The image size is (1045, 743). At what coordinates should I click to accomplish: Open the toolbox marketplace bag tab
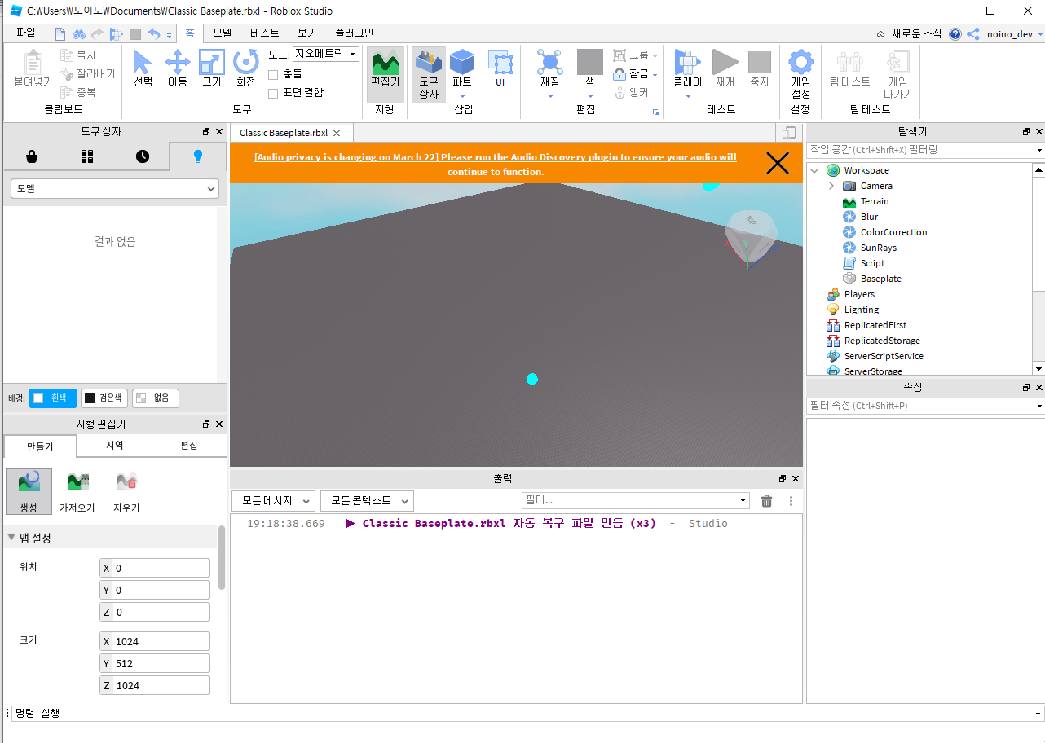(31, 156)
